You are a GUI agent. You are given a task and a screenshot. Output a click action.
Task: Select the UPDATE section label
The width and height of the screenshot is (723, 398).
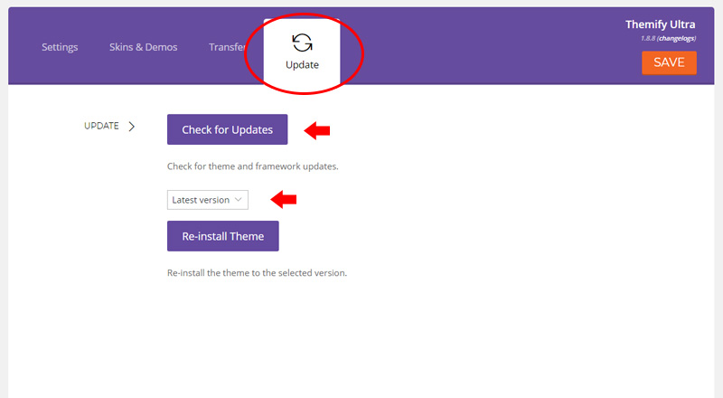pos(101,126)
